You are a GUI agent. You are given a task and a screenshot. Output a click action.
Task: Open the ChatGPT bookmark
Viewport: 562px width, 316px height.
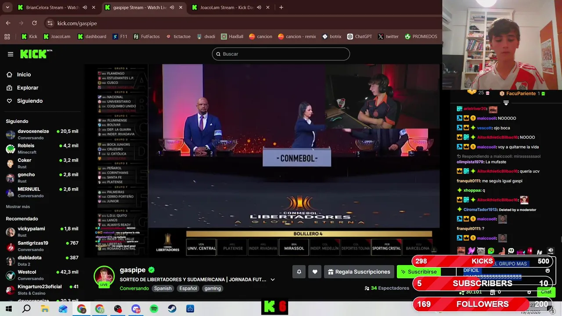pos(359,36)
